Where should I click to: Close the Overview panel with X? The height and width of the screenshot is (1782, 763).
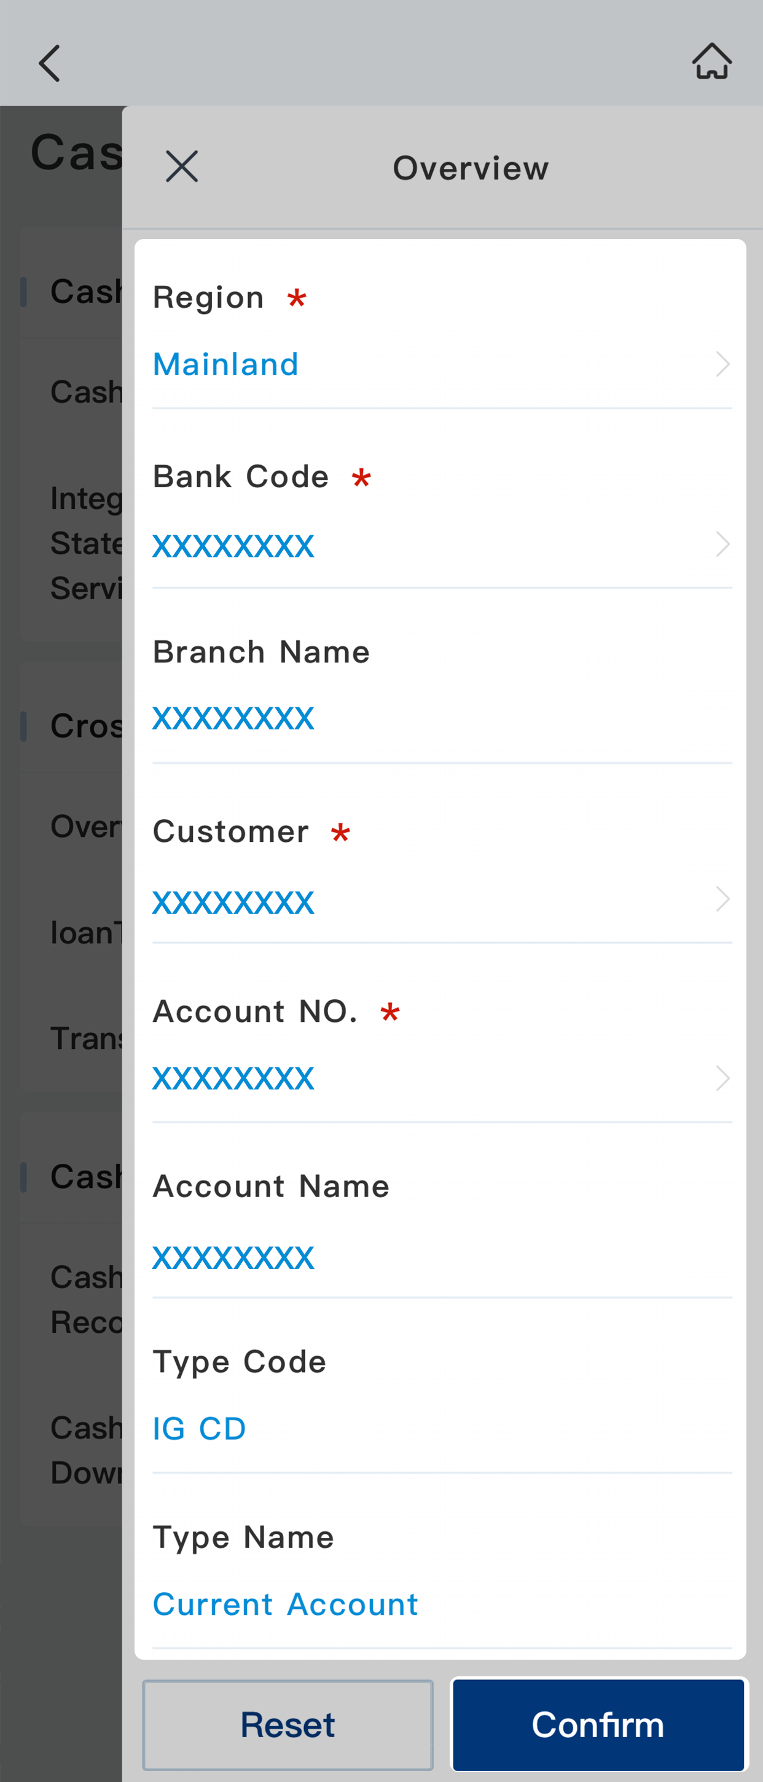click(182, 167)
